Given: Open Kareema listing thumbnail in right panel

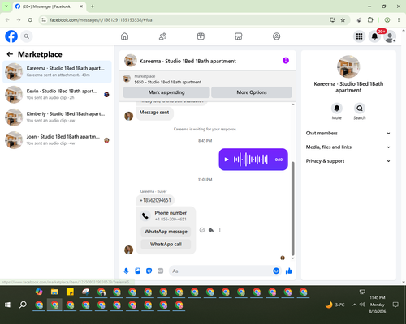Looking at the screenshot, I should point(348,66).
